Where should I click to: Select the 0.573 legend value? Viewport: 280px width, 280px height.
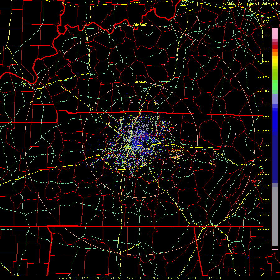click(x=264, y=145)
